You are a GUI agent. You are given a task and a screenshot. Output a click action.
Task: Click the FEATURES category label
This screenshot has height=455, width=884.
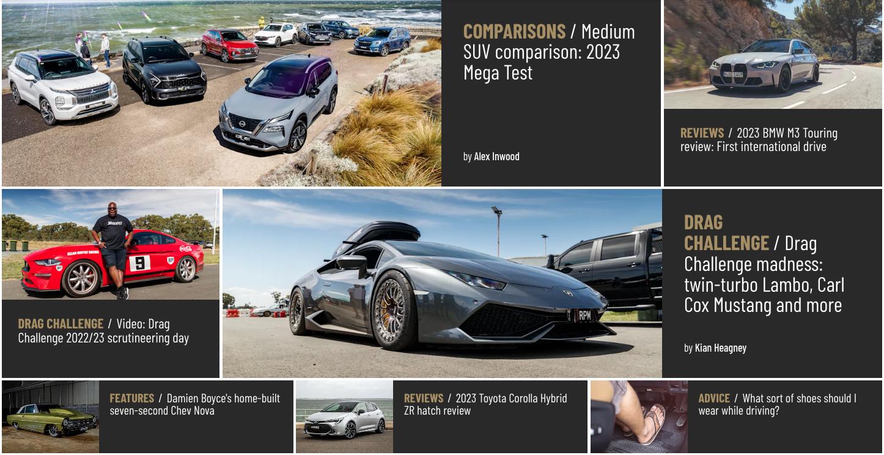[x=131, y=398]
